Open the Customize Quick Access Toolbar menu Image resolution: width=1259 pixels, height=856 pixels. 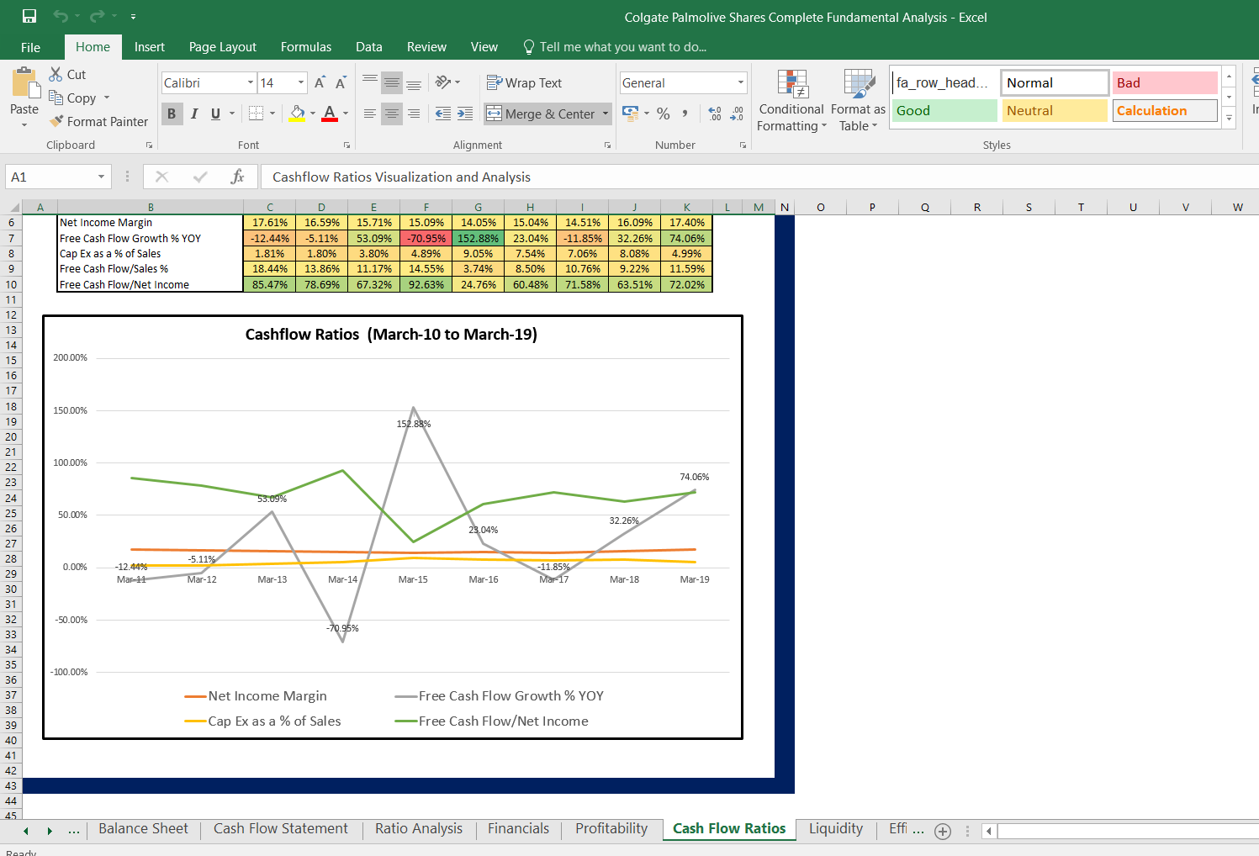coord(133,16)
